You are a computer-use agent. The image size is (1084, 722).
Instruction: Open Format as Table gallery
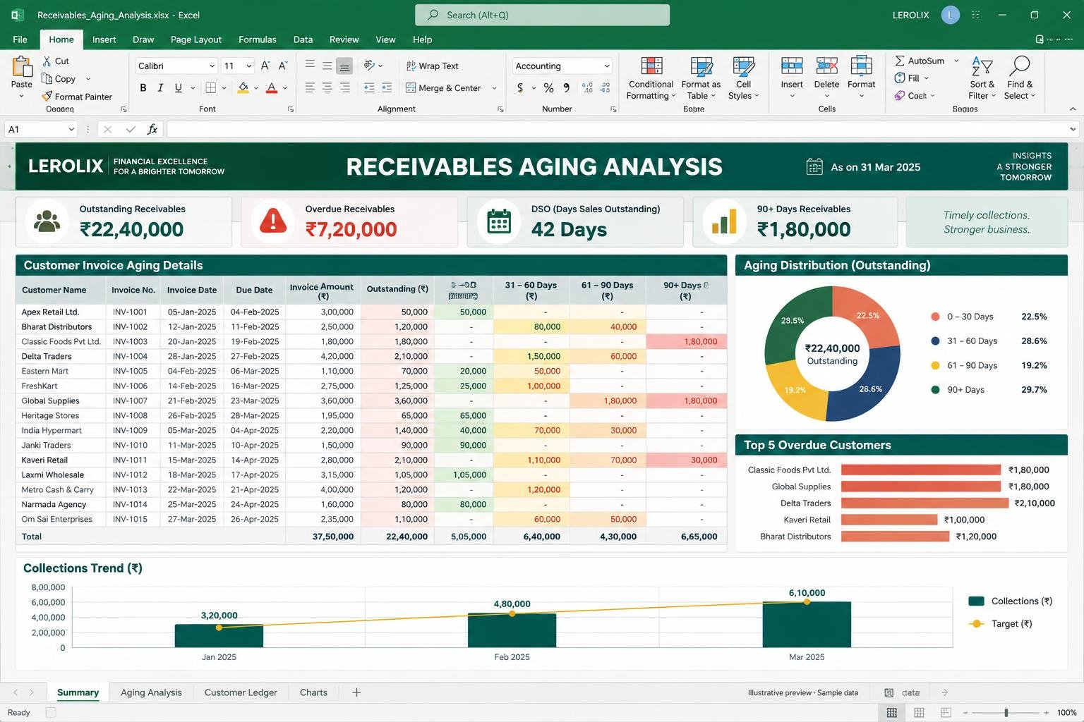[x=701, y=78]
